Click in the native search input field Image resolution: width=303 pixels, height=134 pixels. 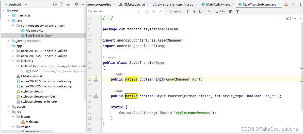click(112, 12)
